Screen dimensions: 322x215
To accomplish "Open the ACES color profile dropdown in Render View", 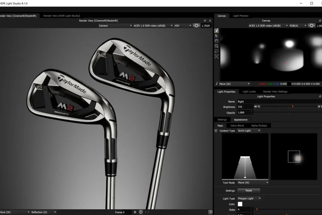I will 153,26.
